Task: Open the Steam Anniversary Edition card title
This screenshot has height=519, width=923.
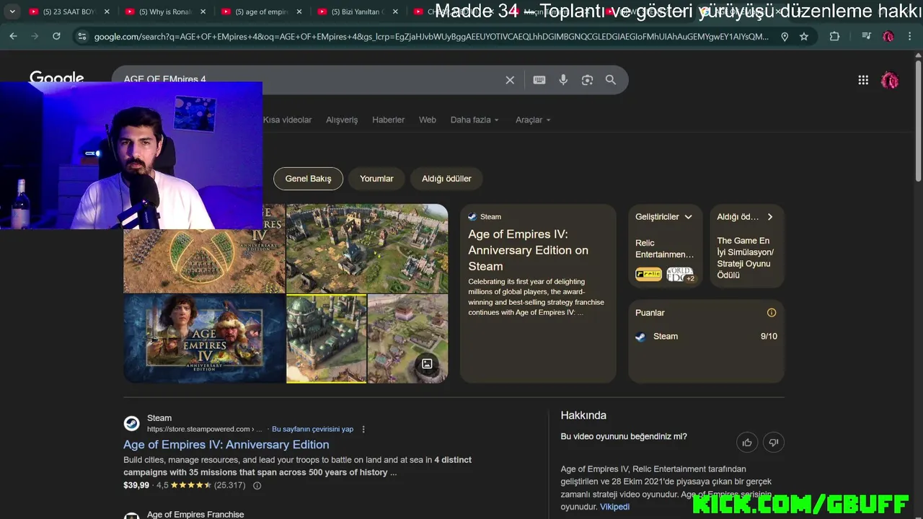Action: point(528,250)
